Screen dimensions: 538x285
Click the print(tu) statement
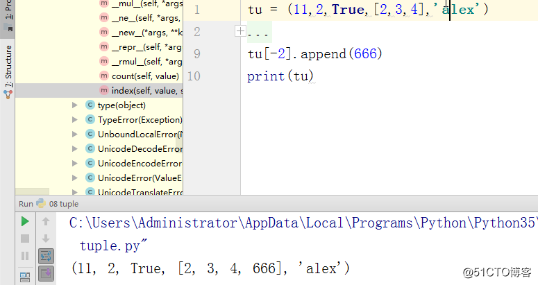(280, 76)
